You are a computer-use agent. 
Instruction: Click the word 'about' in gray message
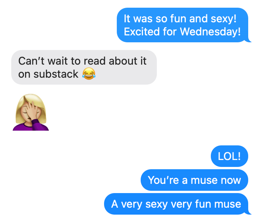coord(123,61)
